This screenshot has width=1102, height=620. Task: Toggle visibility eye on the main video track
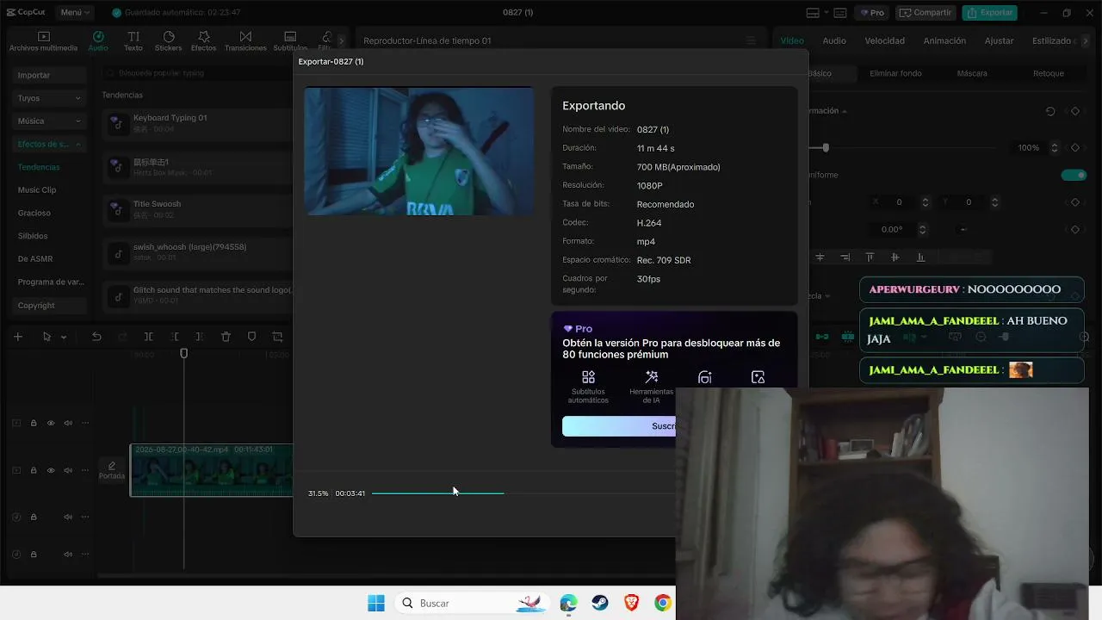(x=51, y=470)
